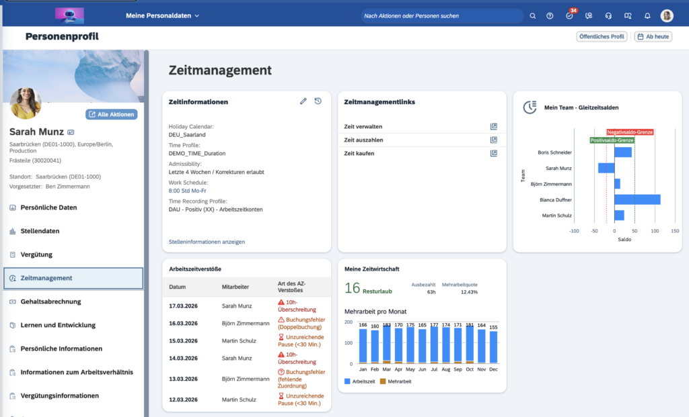Click the contact card icon beside Sarah Munz
Image resolution: width=689 pixels, height=417 pixels.
point(71,132)
